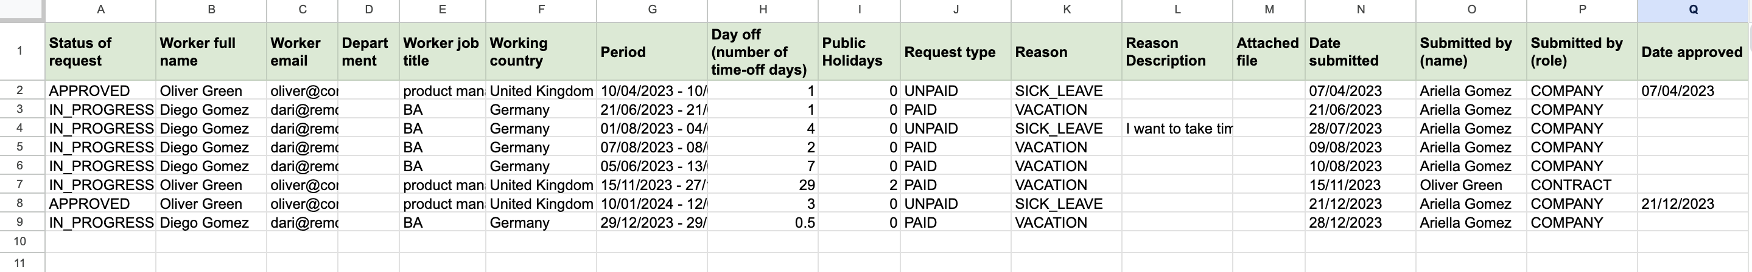This screenshot has height=272, width=1752.
Task: Click column M header
Action: [x=1269, y=10]
